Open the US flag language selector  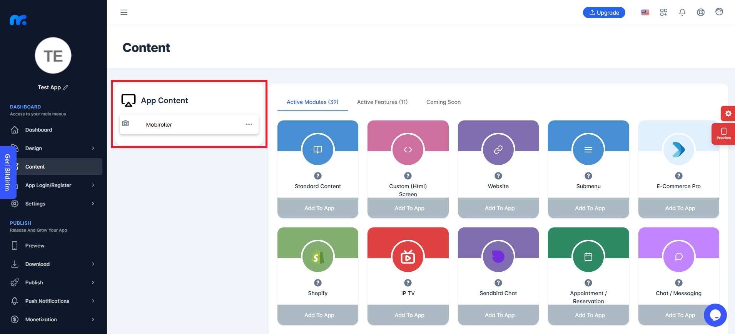tap(645, 12)
